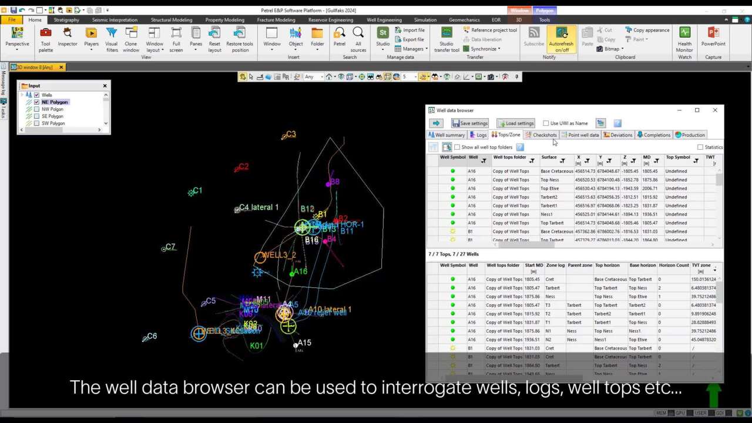This screenshot has width=752, height=423.
Task: Click the Save settings button
Action: [x=470, y=123]
